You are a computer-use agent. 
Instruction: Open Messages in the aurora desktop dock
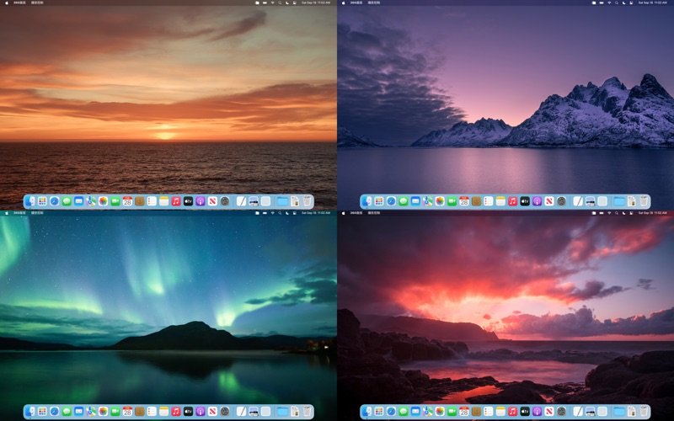(x=67, y=412)
